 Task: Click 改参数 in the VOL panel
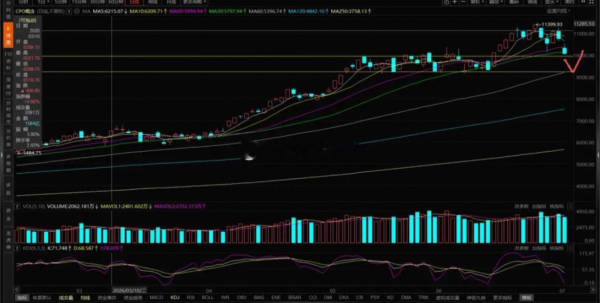pyautogui.click(x=522, y=206)
